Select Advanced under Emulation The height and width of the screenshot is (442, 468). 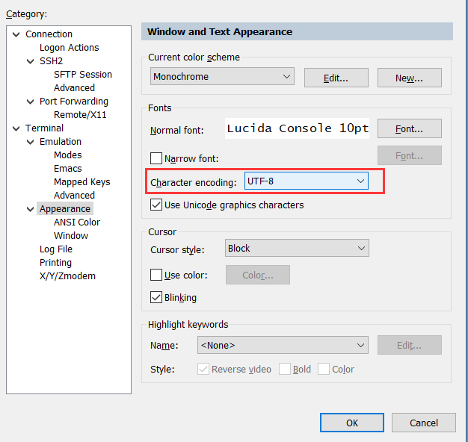click(74, 195)
